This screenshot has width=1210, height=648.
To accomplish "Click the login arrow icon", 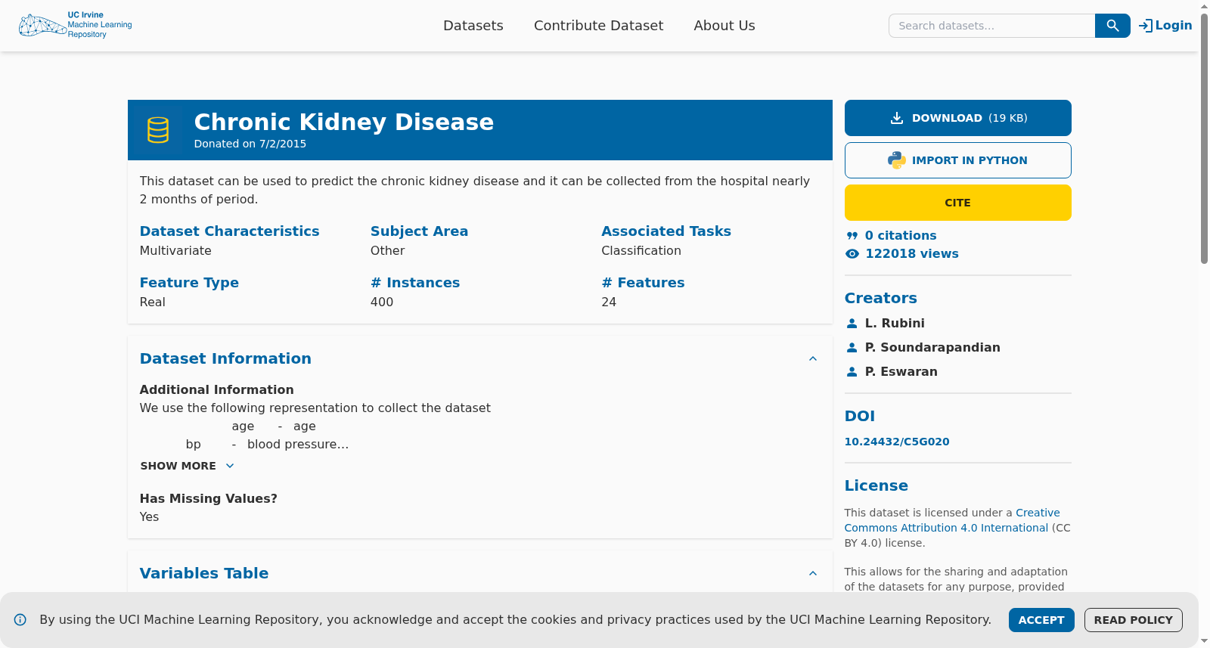I will 1146,26.
